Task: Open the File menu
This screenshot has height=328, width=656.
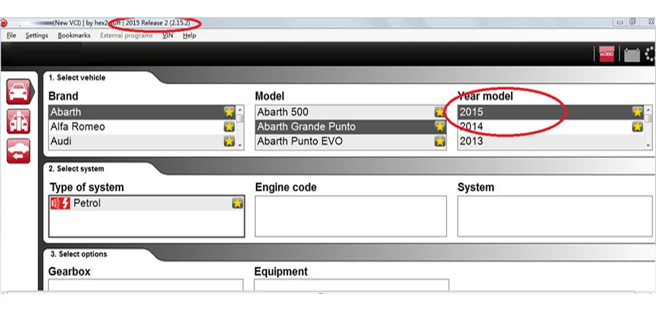Action: coord(11,35)
